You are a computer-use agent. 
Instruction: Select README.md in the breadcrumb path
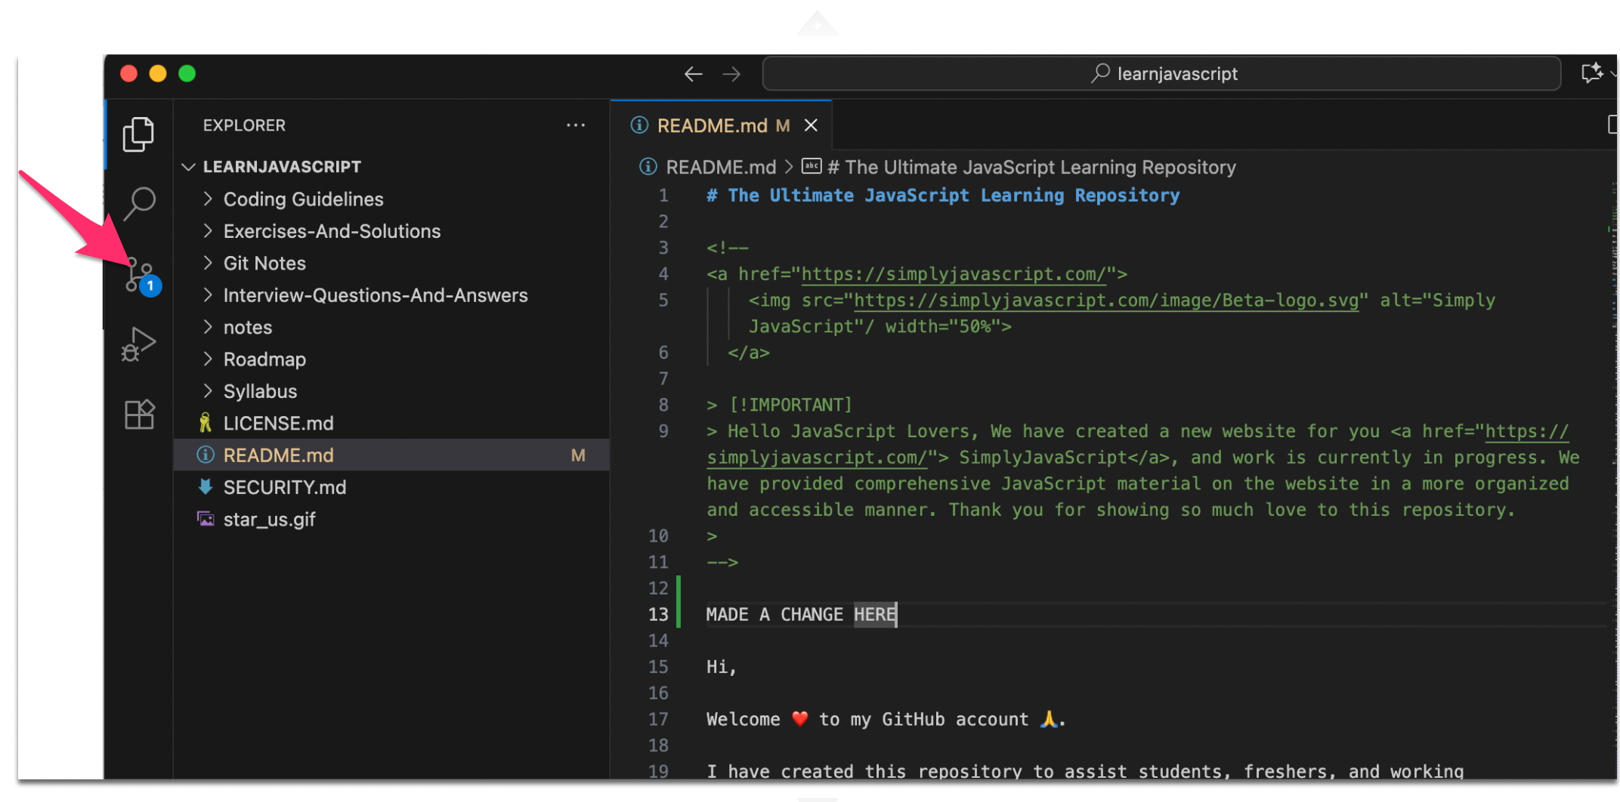click(x=721, y=167)
